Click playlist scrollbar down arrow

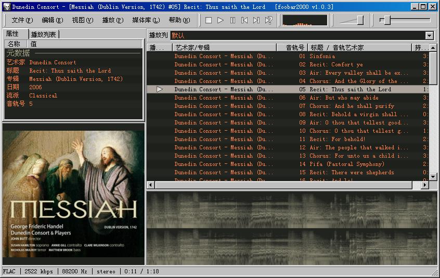pyautogui.click(x=433, y=177)
